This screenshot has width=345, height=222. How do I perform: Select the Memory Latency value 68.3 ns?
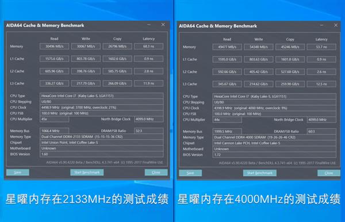click(x=149, y=47)
